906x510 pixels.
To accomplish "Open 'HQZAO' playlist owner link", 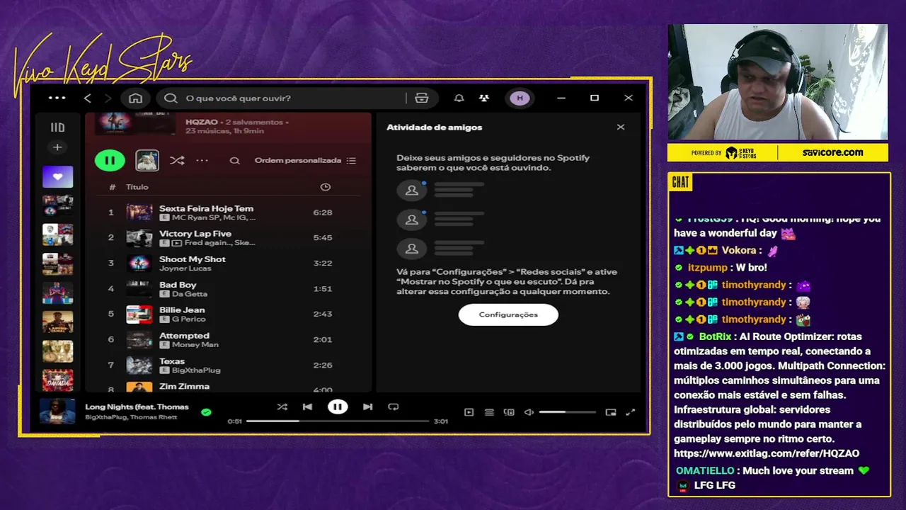I will tap(201, 122).
